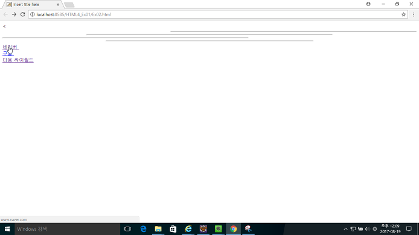Open Task View on the taskbar
This screenshot has height=235, width=419.
128,229
